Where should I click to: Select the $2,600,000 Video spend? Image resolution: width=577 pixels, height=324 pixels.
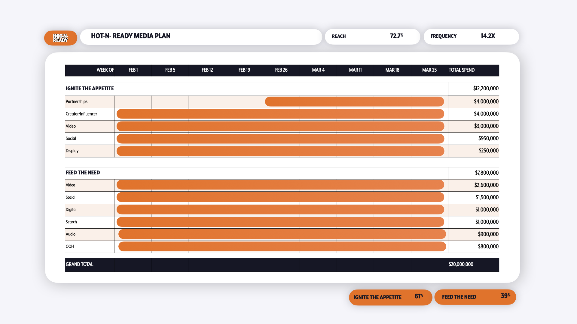coord(486,185)
